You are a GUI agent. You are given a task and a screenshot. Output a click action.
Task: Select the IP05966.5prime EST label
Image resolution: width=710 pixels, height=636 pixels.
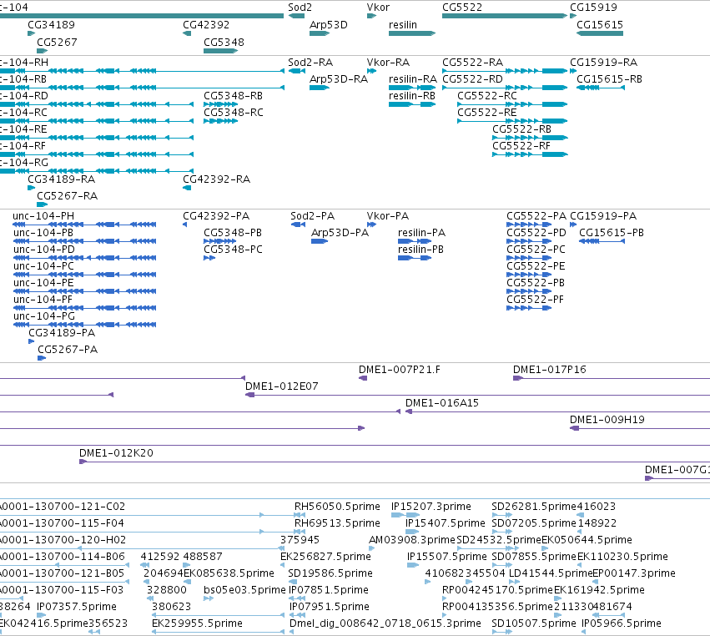pyautogui.click(x=622, y=623)
